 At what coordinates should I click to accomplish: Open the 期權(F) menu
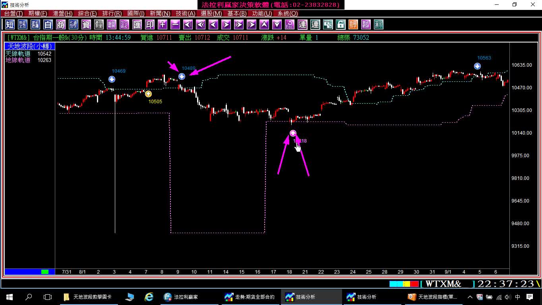pyautogui.click(x=38, y=14)
